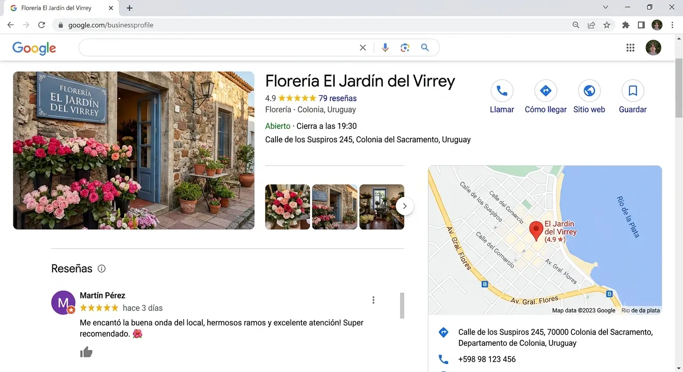Click the full address below the map

(x=555, y=338)
